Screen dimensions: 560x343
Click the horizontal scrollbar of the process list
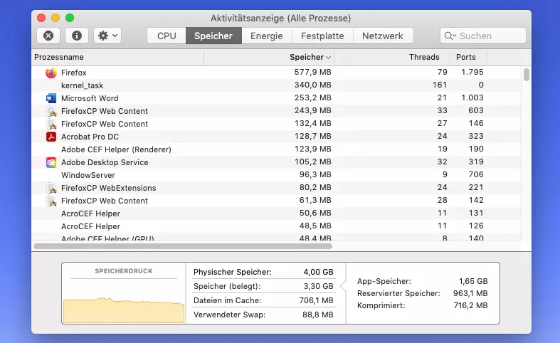coord(183,246)
